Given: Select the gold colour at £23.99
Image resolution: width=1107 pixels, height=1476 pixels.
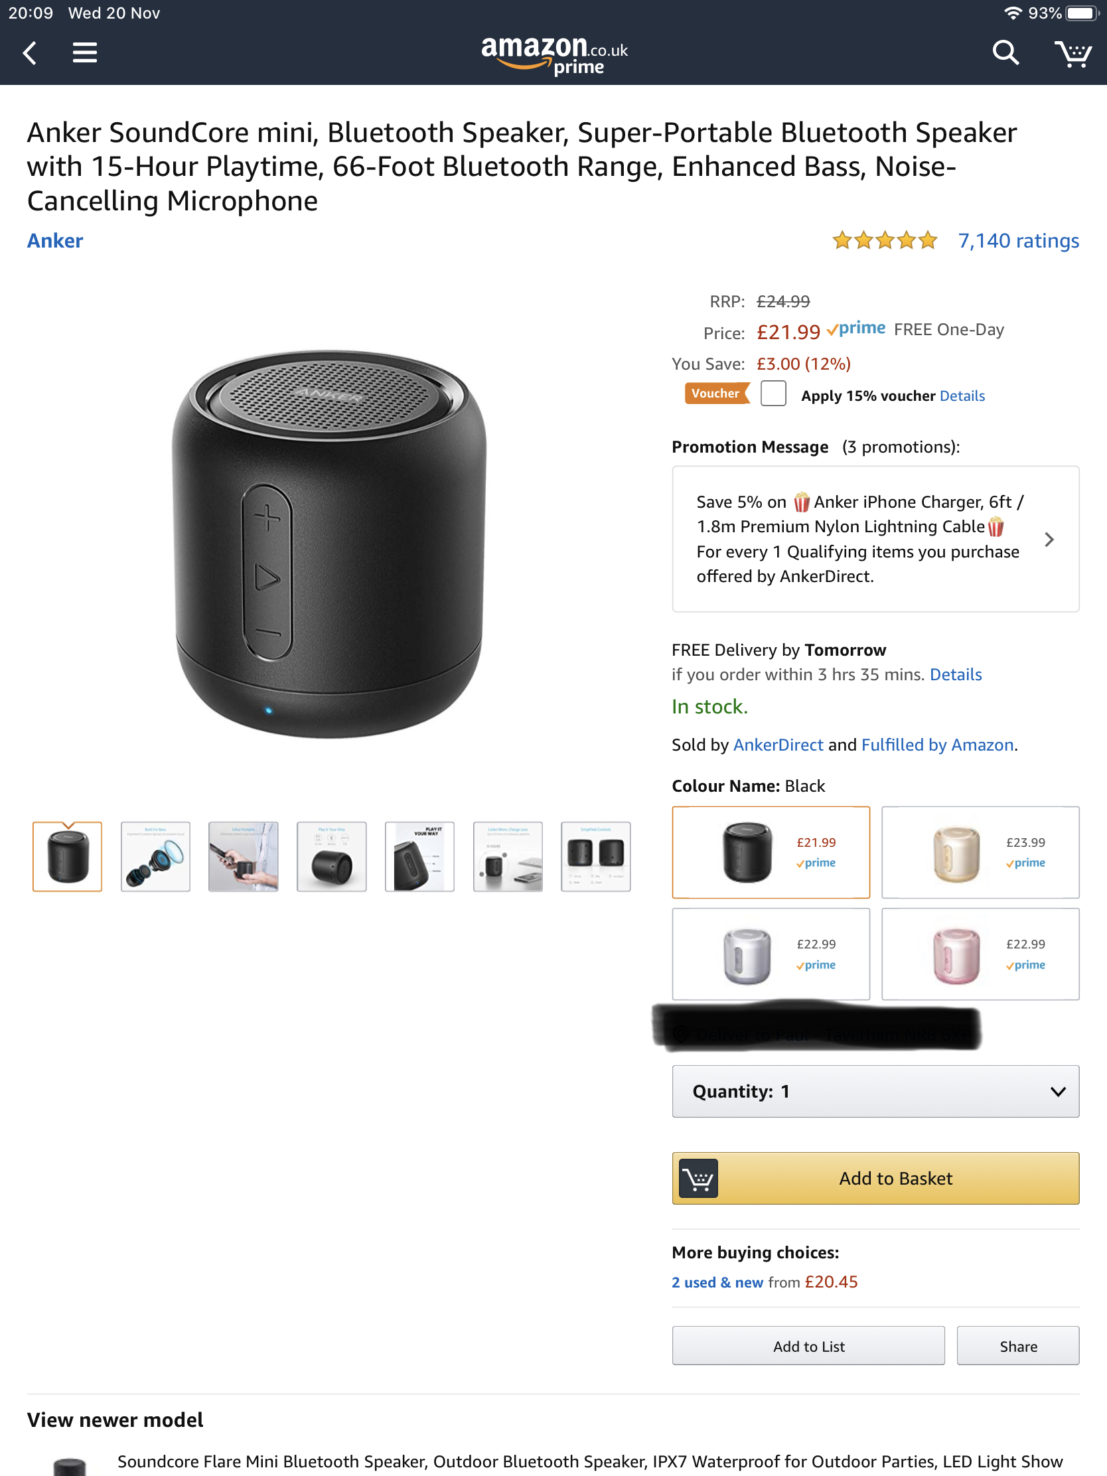Looking at the screenshot, I should coord(980,852).
